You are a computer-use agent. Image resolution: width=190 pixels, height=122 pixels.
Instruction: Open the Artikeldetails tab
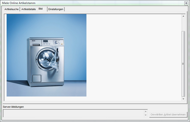coord(29,9)
